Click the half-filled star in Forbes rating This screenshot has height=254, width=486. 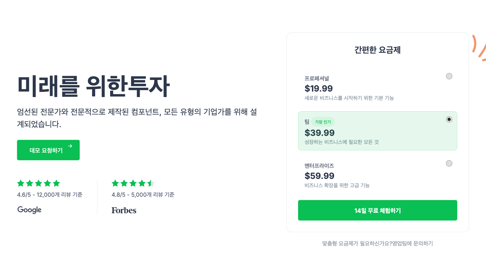click(x=151, y=183)
